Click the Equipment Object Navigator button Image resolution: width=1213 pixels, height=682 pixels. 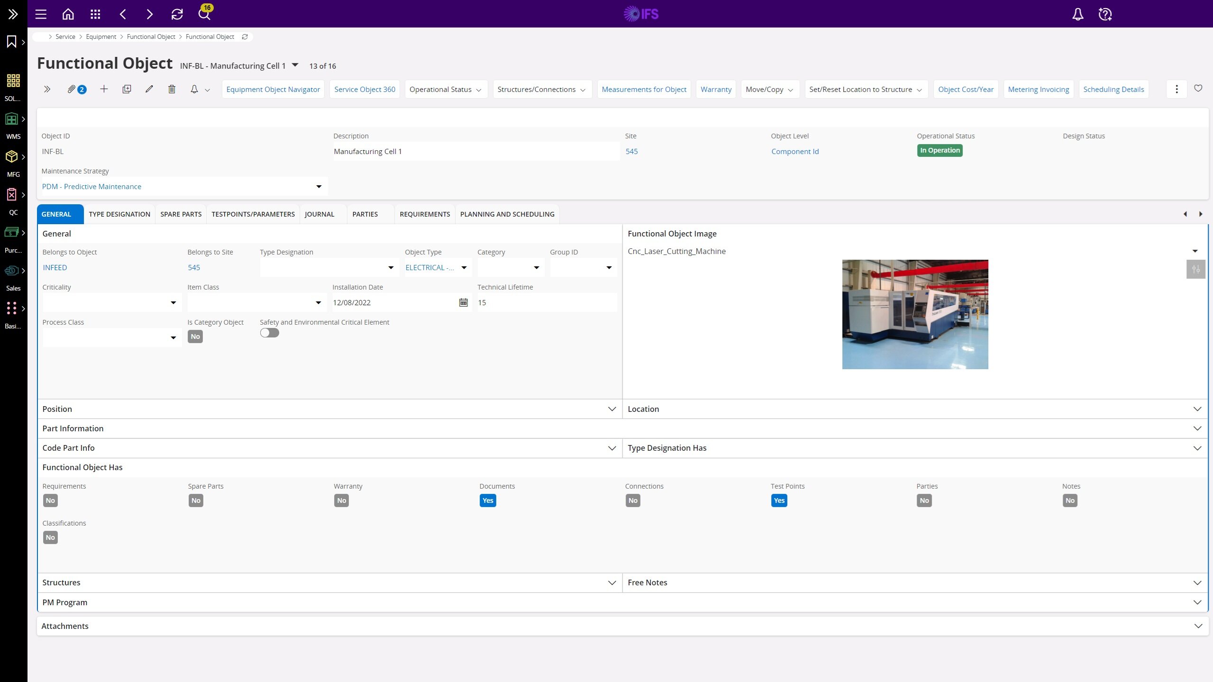point(273,89)
